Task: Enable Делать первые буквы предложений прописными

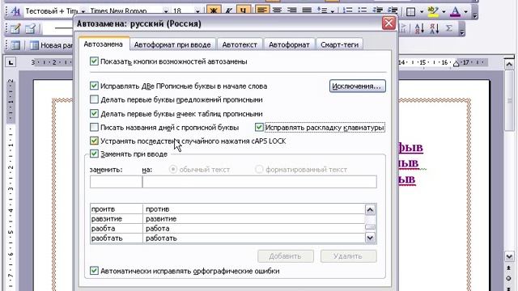Action: [94, 99]
